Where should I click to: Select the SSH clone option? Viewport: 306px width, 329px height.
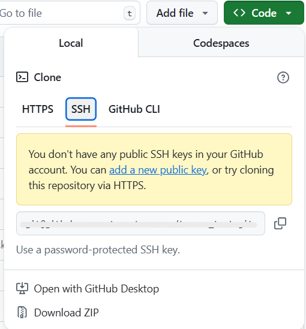81,109
